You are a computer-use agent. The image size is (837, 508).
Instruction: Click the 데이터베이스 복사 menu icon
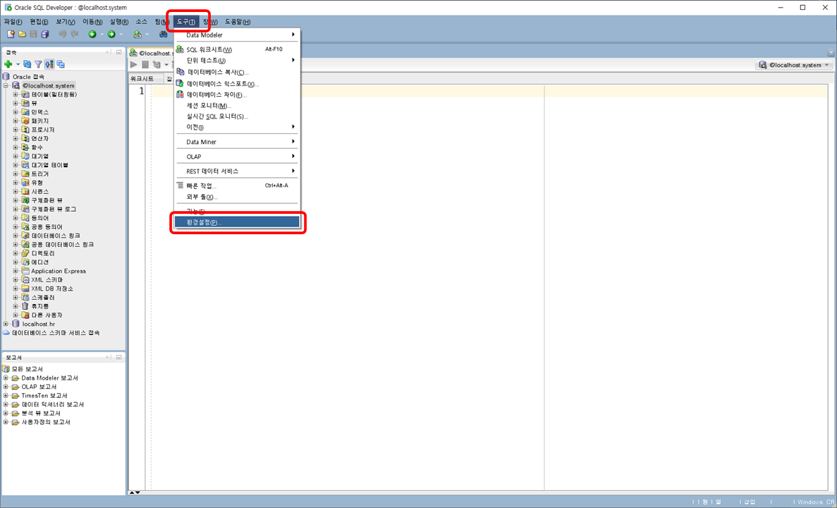[181, 71]
